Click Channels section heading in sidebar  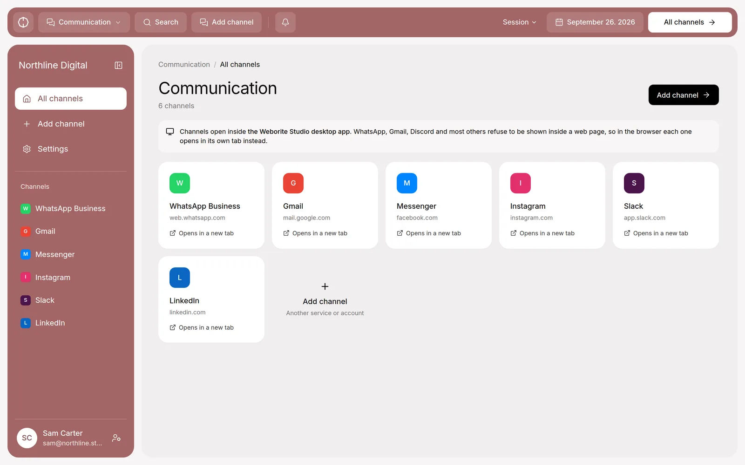[34, 187]
